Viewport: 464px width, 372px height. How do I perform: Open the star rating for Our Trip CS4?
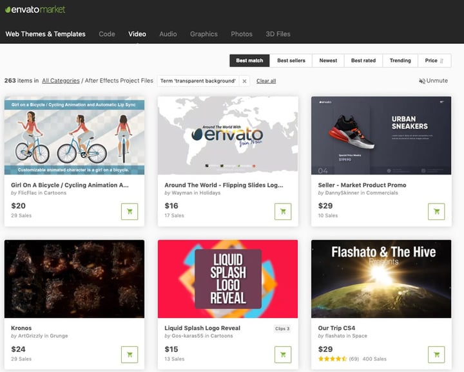pos(333,359)
